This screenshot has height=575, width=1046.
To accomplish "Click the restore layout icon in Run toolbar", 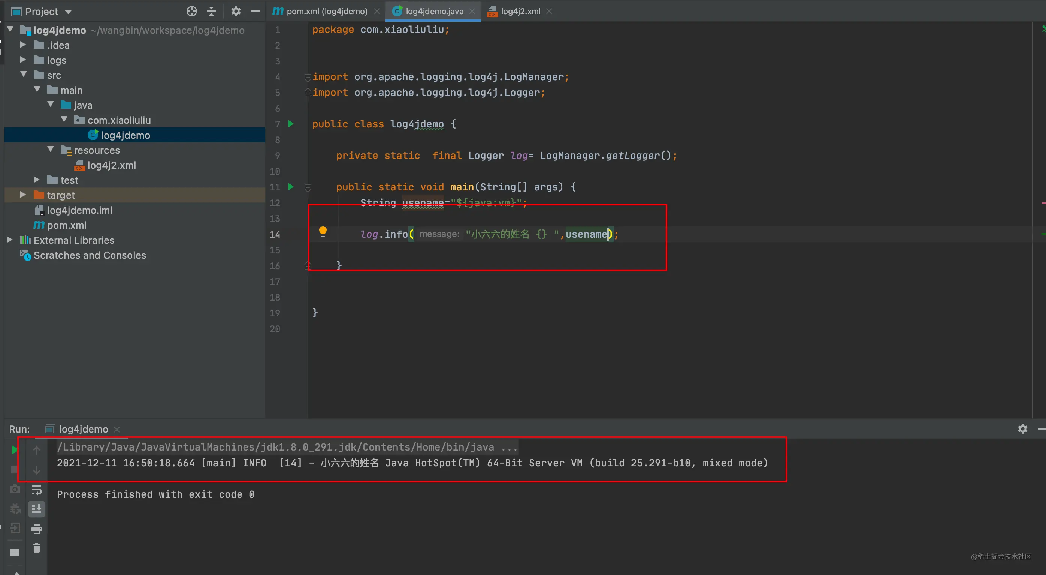I will (x=15, y=552).
